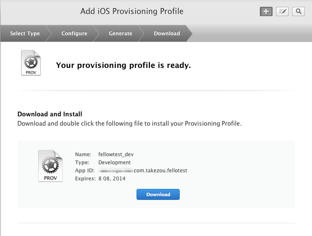Click the Download step in breadcrumb

tap(167, 34)
